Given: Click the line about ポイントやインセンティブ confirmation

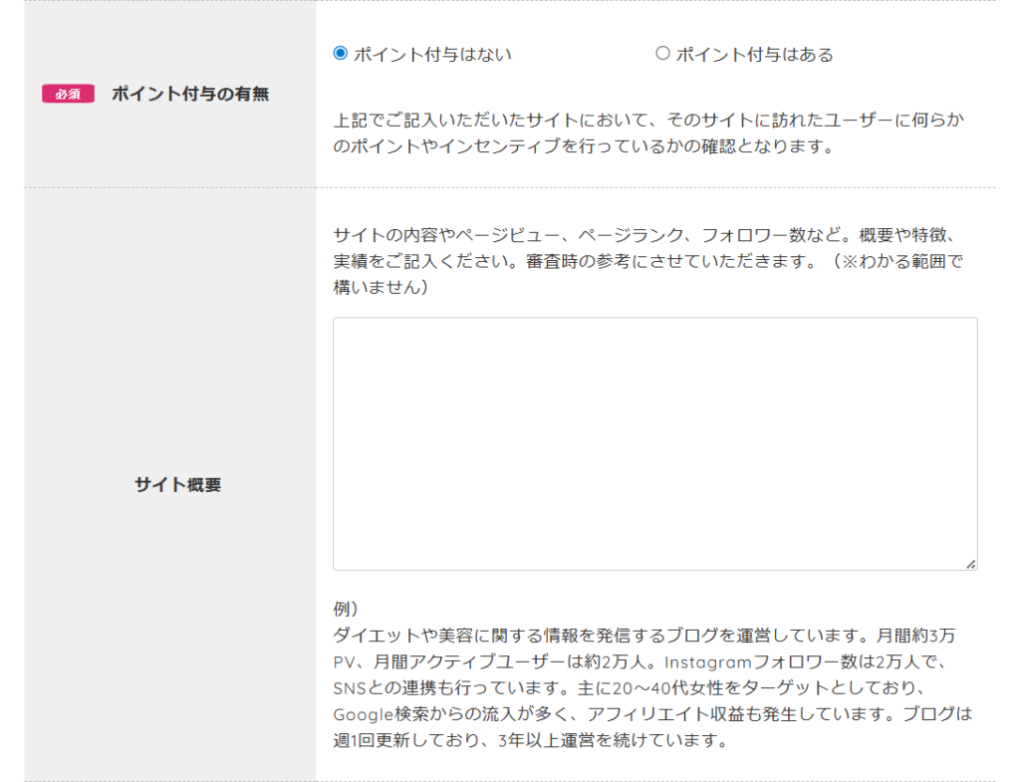Looking at the screenshot, I should point(582,147).
